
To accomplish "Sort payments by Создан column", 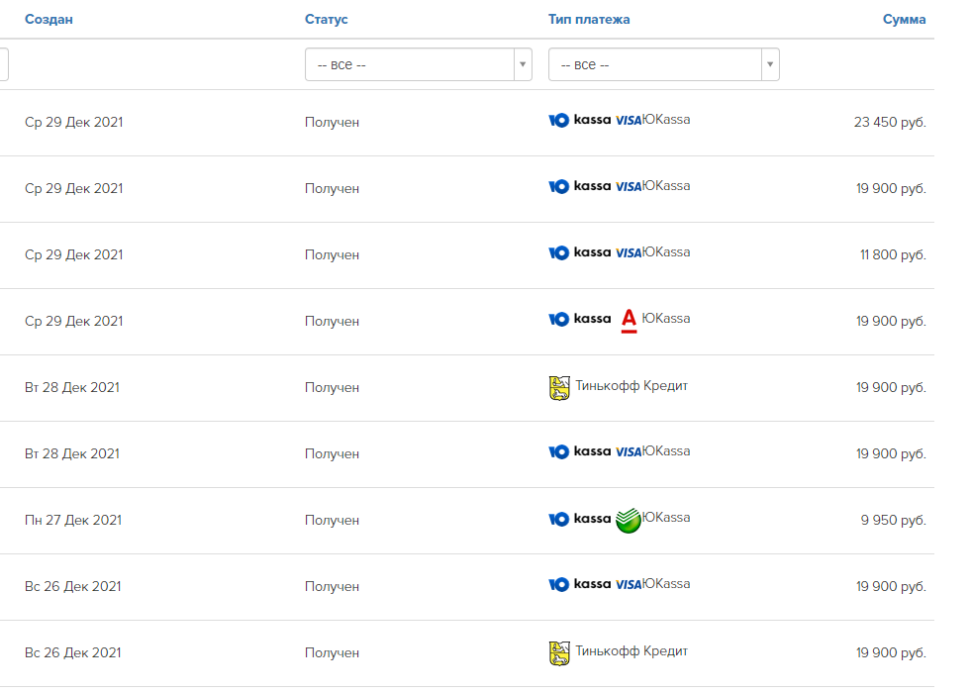I will (x=49, y=20).
